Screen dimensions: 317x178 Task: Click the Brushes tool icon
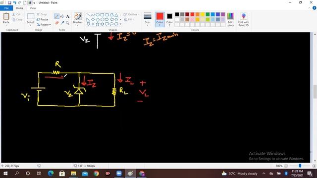pyautogui.click(x=78, y=16)
